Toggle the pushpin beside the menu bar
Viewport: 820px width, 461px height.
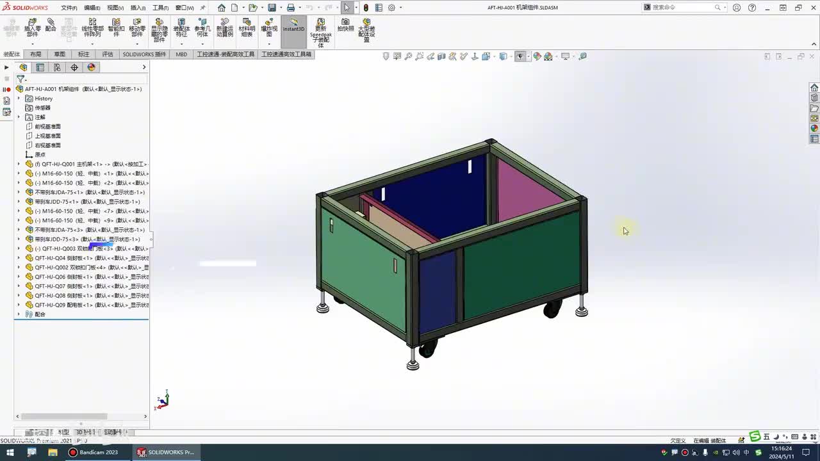204,8
